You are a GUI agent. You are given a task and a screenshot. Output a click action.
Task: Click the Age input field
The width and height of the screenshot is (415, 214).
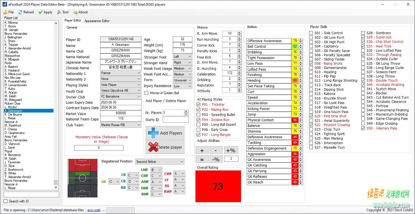182,39
